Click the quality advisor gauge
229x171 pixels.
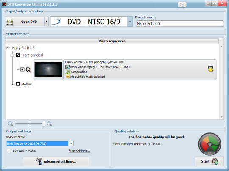tap(209, 144)
